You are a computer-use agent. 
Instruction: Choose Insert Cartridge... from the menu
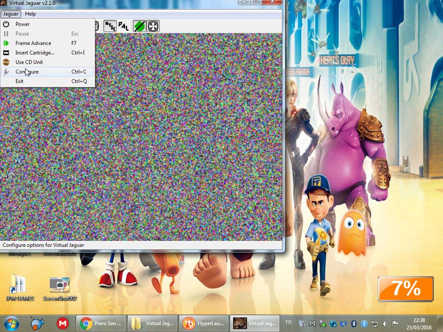pyautogui.click(x=48, y=53)
